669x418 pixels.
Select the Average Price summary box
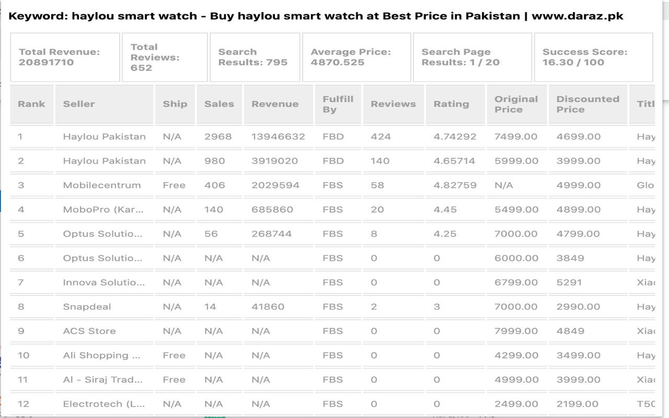point(356,57)
